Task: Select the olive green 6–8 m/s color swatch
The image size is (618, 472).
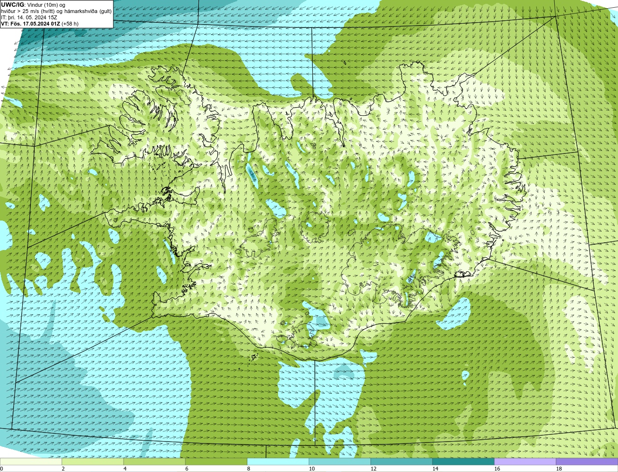Action: 216,462
